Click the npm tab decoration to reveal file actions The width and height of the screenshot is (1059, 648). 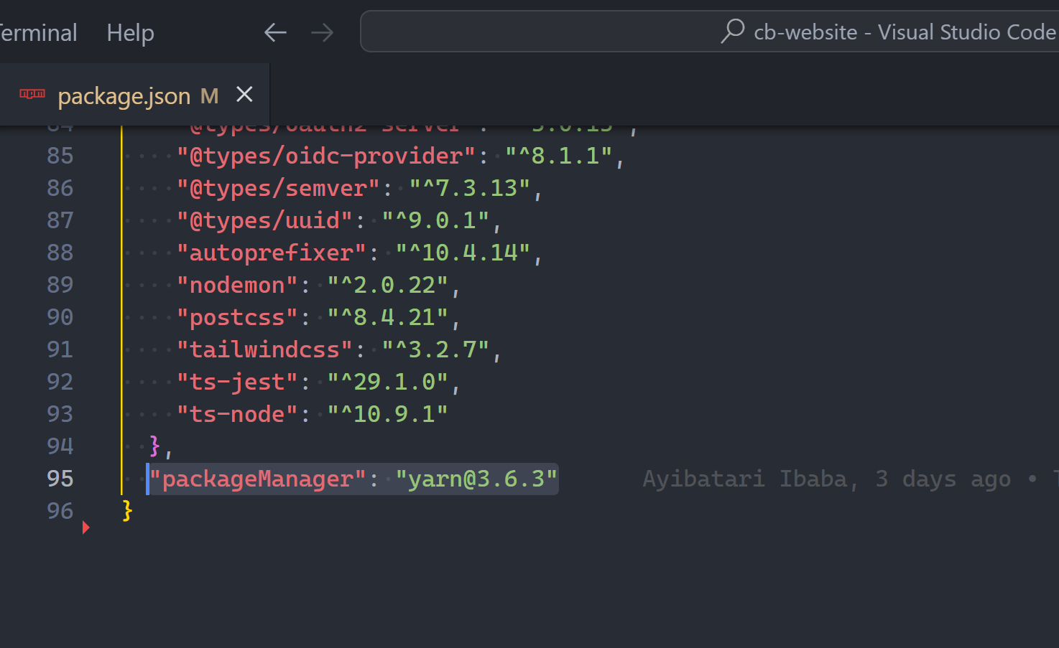click(x=32, y=93)
